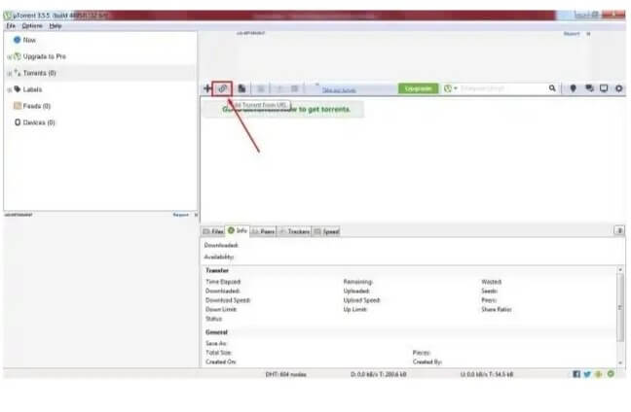Image resolution: width=631 pixels, height=412 pixels.
Task: Click the search engine logo icon
Action: (x=448, y=88)
